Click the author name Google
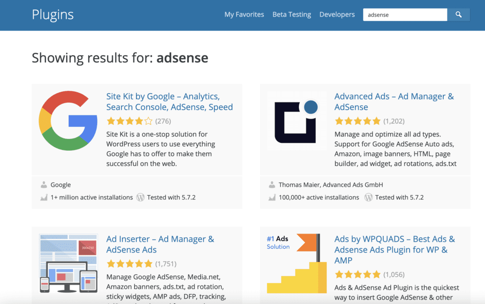The image size is (485, 304). 61,184
